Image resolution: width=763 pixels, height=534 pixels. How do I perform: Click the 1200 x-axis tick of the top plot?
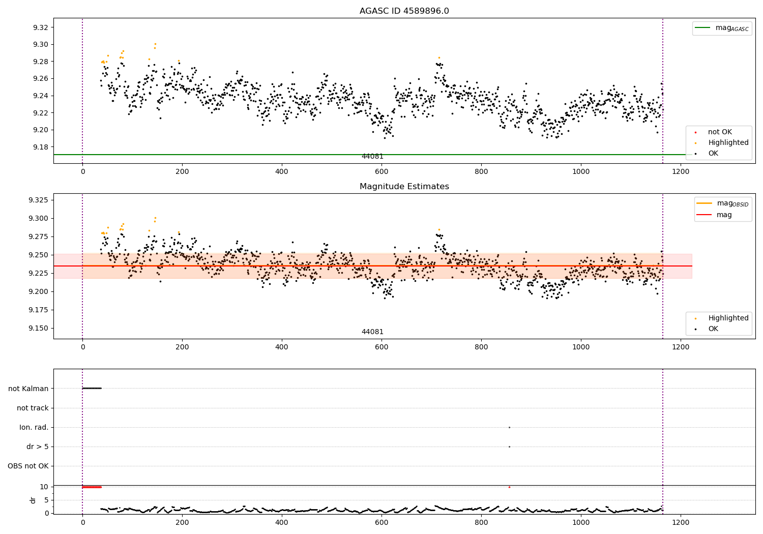(x=681, y=171)
